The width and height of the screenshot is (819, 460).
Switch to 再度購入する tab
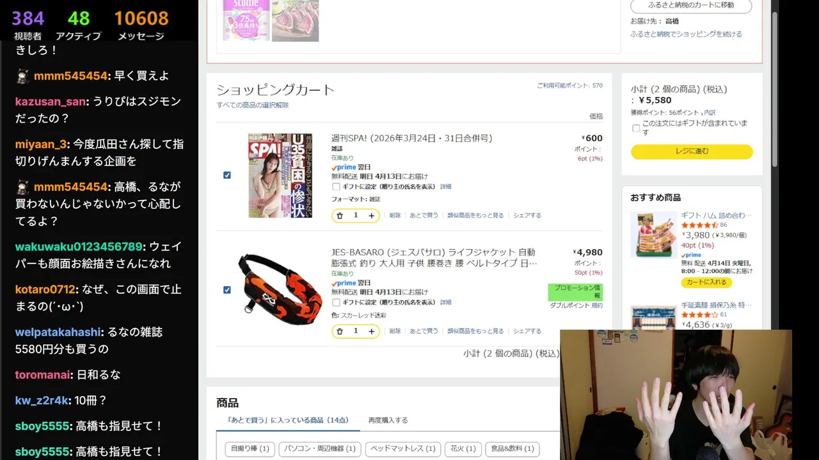click(388, 420)
